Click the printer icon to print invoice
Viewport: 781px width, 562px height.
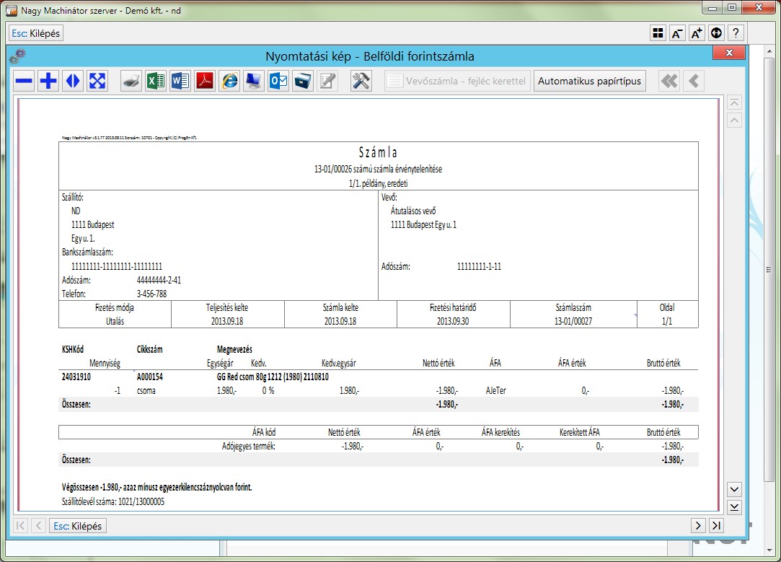pyautogui.click(x=131, y=82)
